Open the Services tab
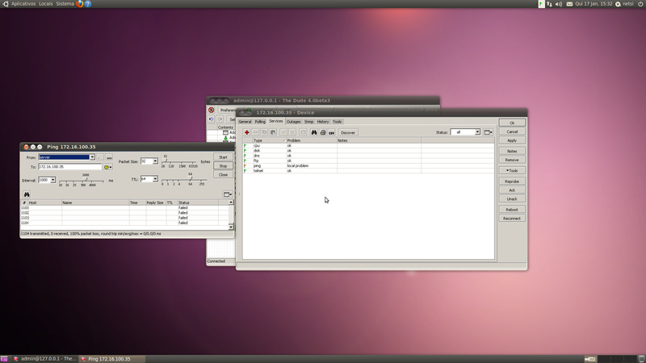This screenshot has height=363, width=646. coord(275,122)
